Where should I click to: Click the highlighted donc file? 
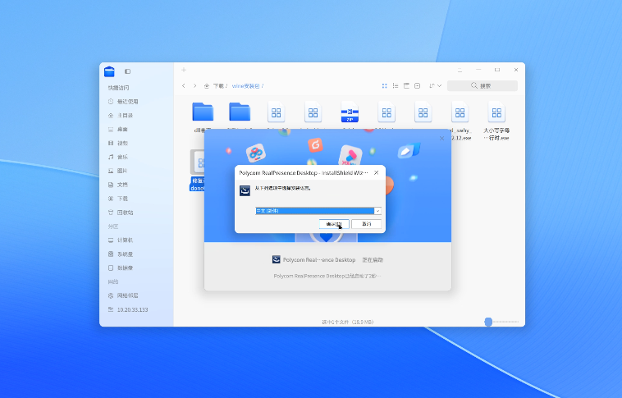pos(197,170)
